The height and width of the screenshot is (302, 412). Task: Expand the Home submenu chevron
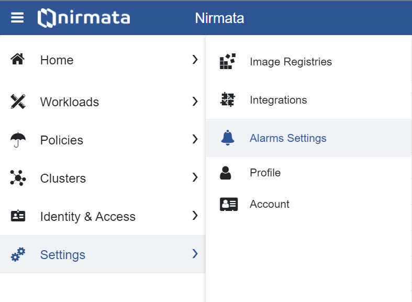[195, 60]
